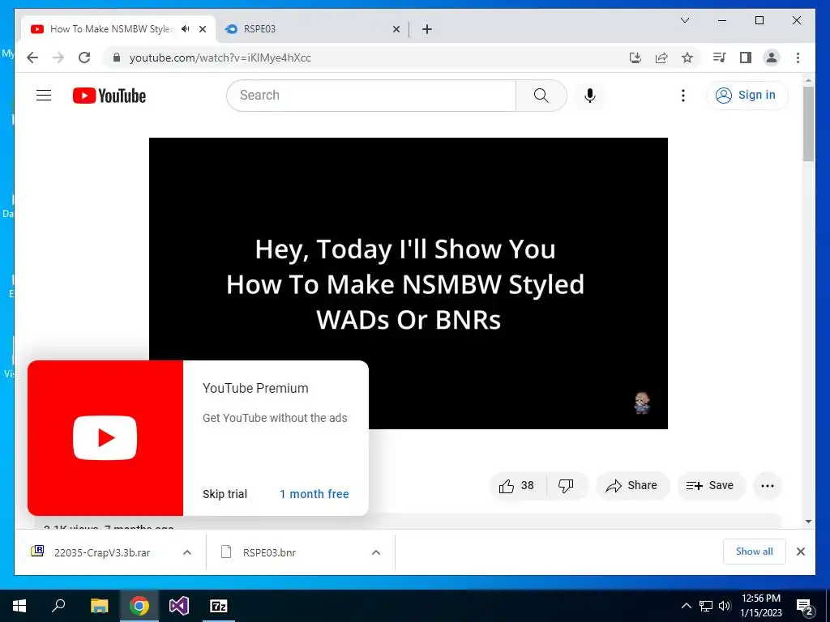This screenshot has height=622, width=830.
Task: Open the volume control in tray
Action: [x=725, y=606]
